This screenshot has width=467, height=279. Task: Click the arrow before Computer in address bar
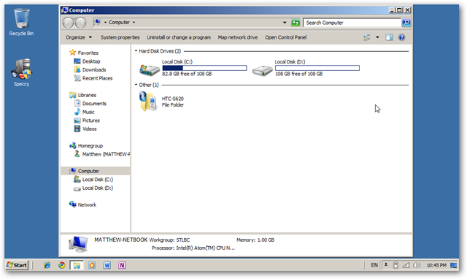click(x=105, y=23)
